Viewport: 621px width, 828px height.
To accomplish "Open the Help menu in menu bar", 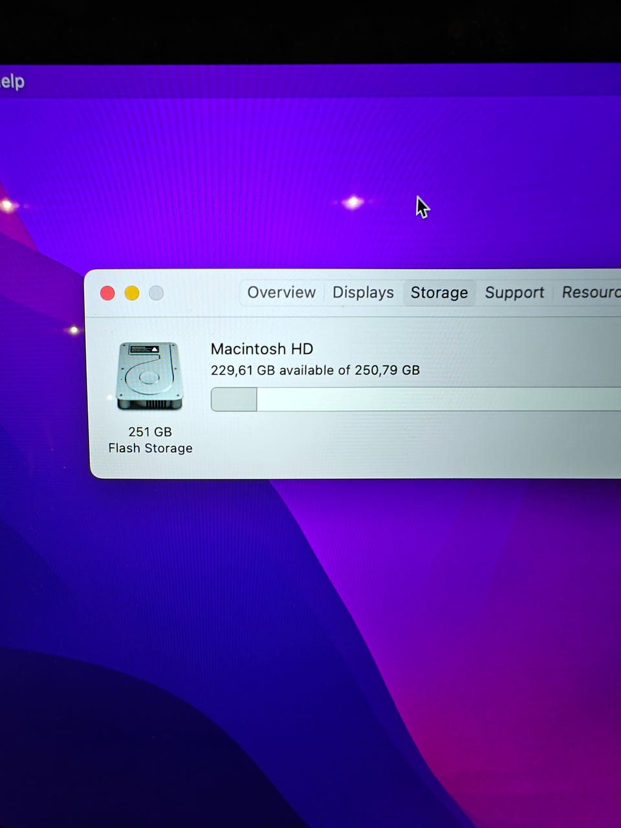I will coord(12,82).
